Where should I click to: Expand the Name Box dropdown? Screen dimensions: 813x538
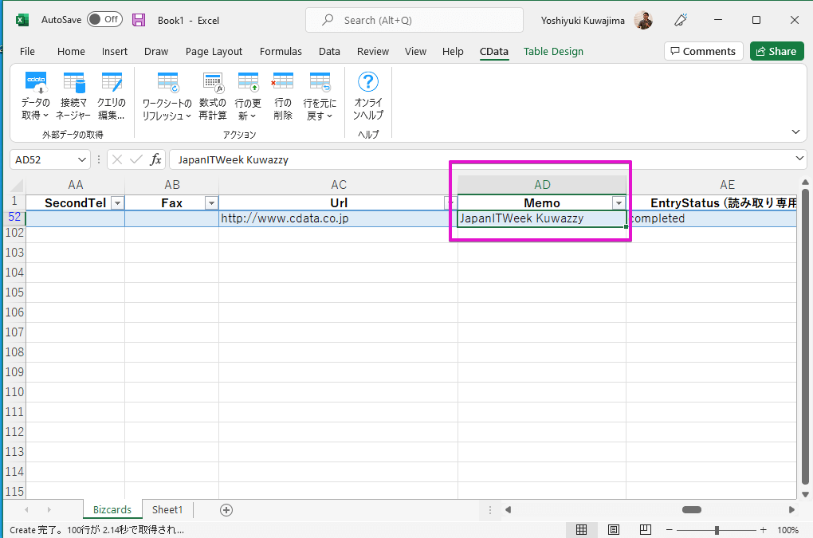[83, 159]
